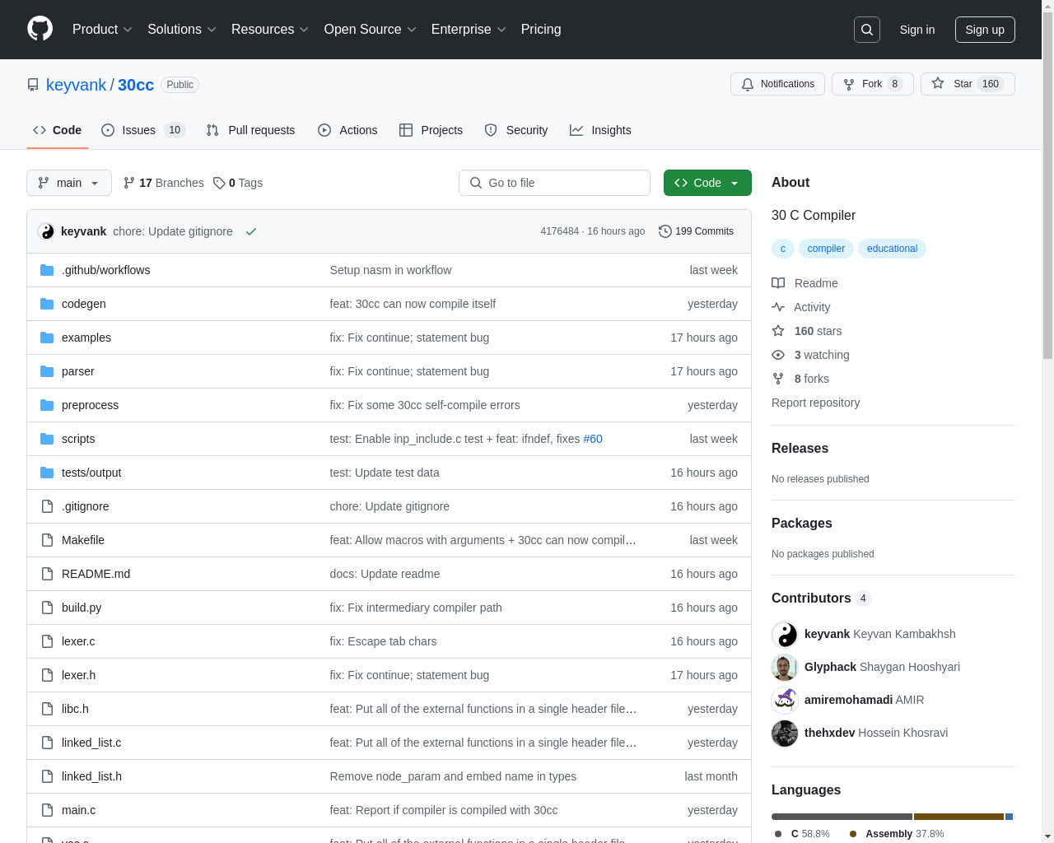Open commit 'Setup nasm in workflow'

click(x=390, y=270)
